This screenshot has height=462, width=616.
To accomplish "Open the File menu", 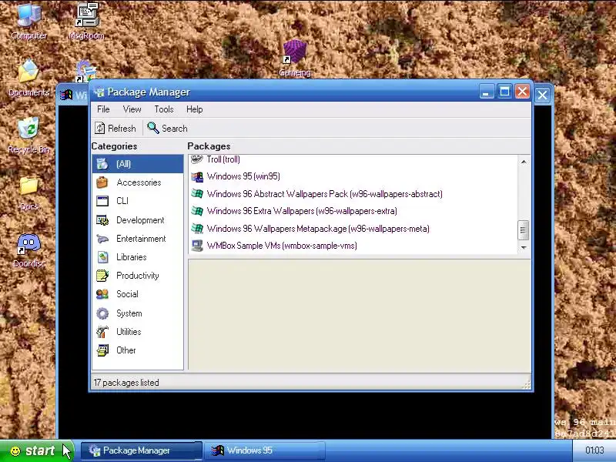I will [103, 109].
